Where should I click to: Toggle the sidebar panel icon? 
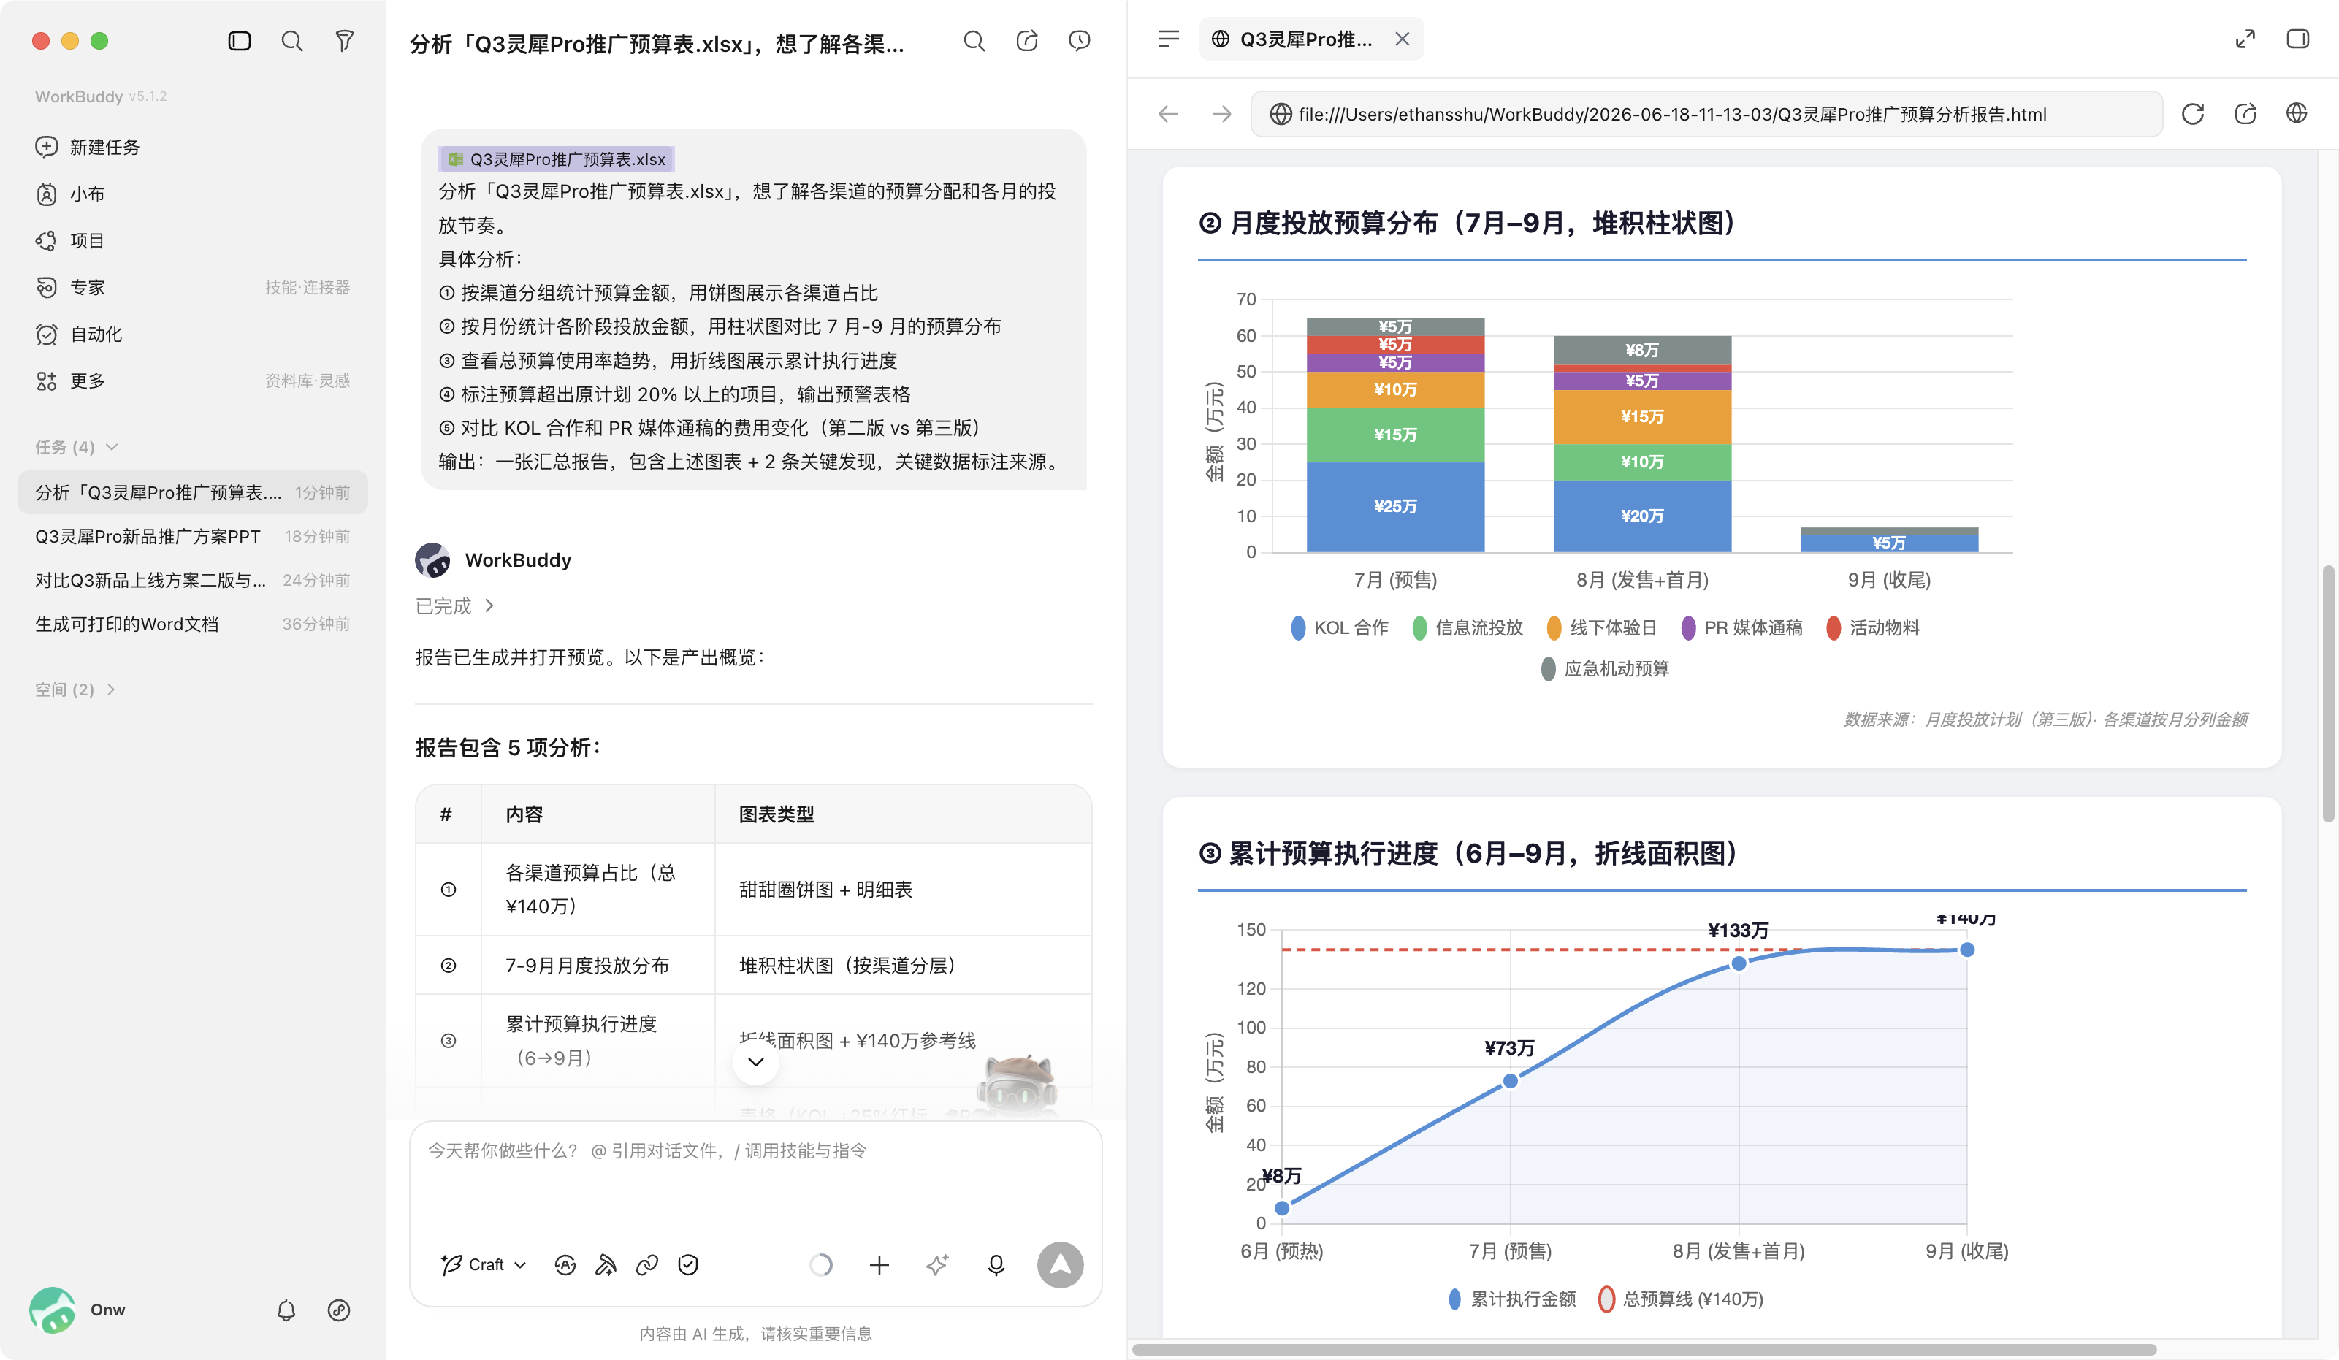pos(240,41)
